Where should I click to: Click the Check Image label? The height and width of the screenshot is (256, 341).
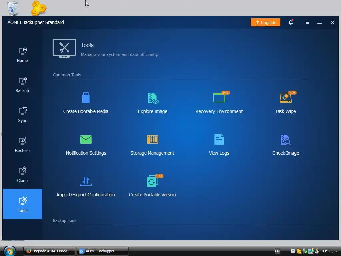click(x=285, y=153)
